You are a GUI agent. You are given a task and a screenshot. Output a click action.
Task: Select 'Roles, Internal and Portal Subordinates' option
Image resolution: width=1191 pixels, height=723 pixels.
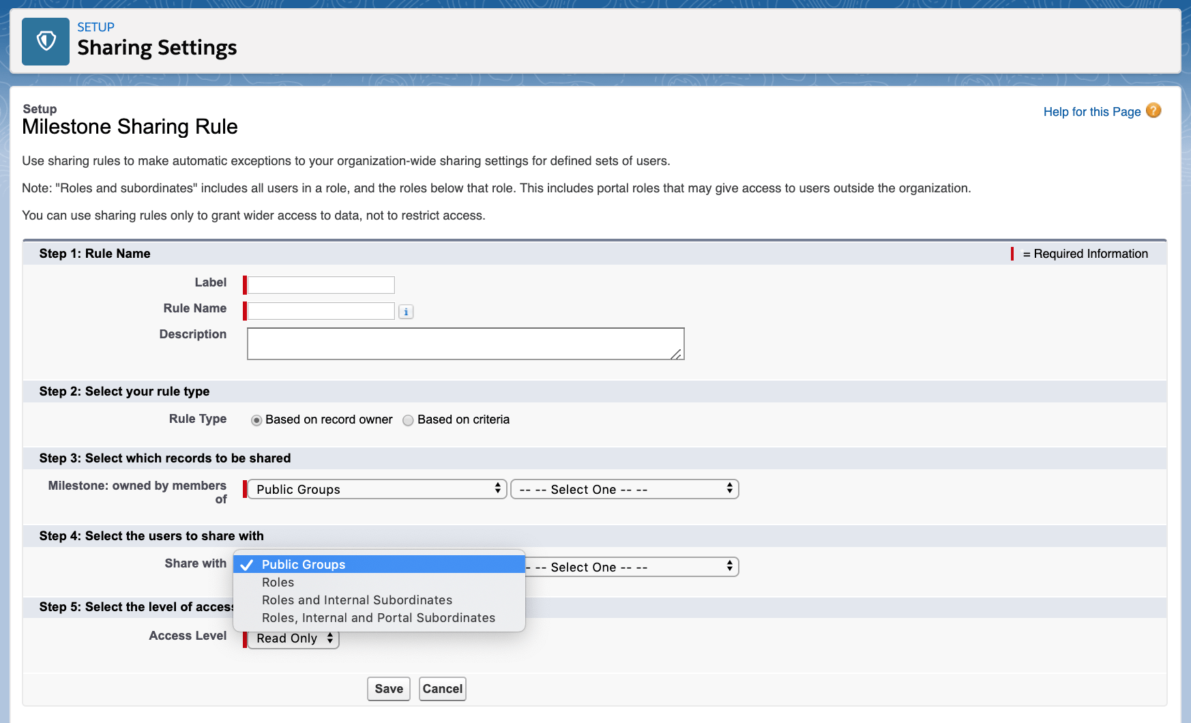[x=379, y=617]
